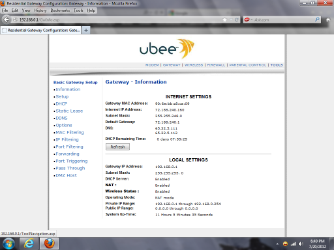Open the History menu

pos(40,10)
